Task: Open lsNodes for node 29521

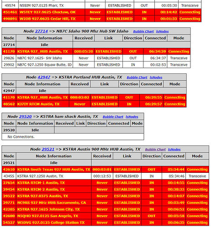Action: [174, 150]
